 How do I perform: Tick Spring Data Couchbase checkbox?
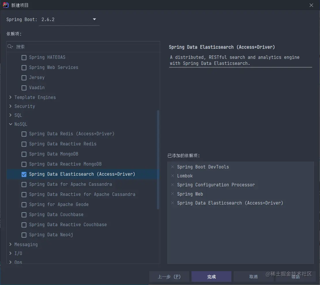[x=24, y=215]
